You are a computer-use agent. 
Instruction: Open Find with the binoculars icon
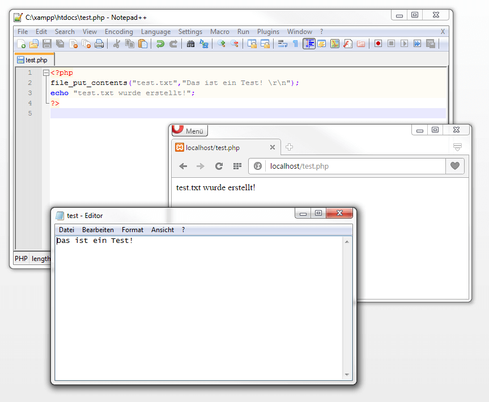190,44
